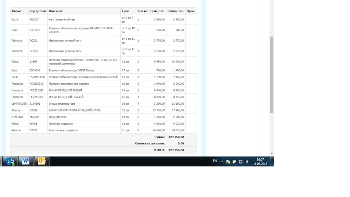Select the "LEMFORDER" firm cell
The height and width of the screenshot is (197, 350).
pyautogui.click(x=19, y=104)
